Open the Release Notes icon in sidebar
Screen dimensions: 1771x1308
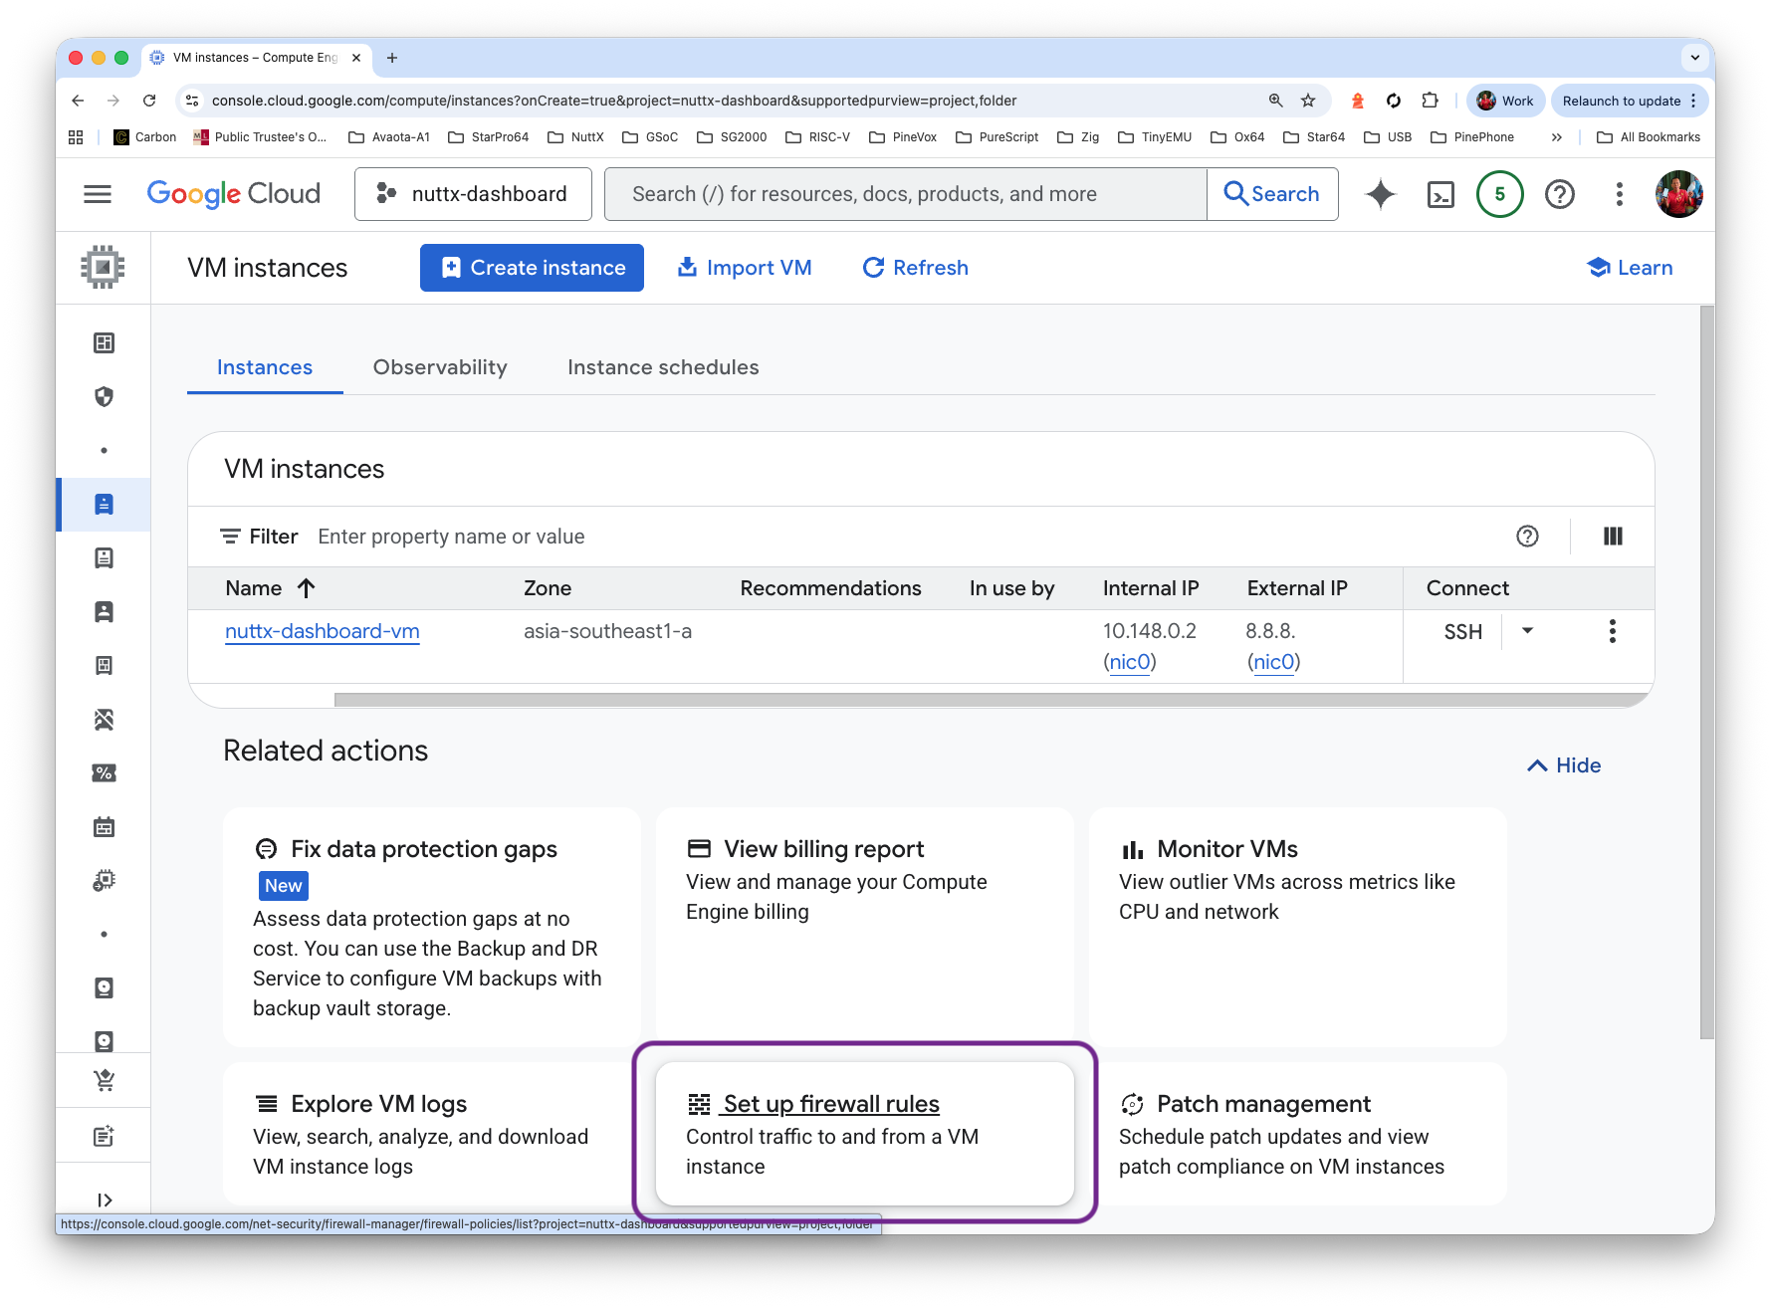104,1135
